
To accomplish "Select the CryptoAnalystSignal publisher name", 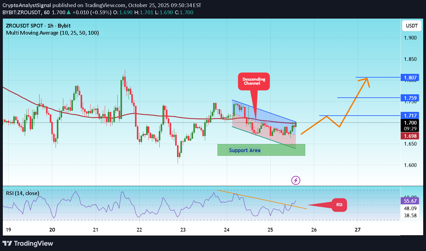I will click(26, 5).
